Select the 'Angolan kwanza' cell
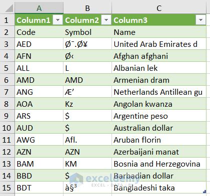The width and height of the screenshot is (210, 196). click(159, 104)
